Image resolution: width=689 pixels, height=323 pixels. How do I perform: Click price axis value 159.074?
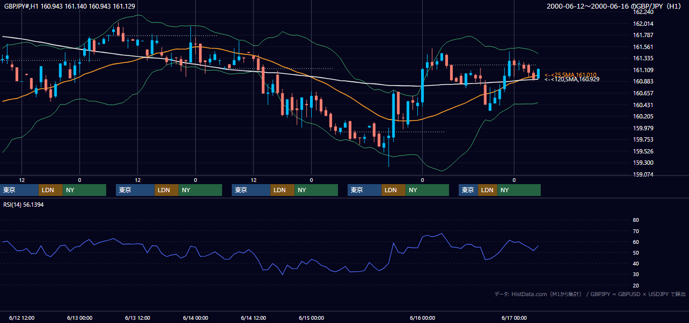coord(643,174)
